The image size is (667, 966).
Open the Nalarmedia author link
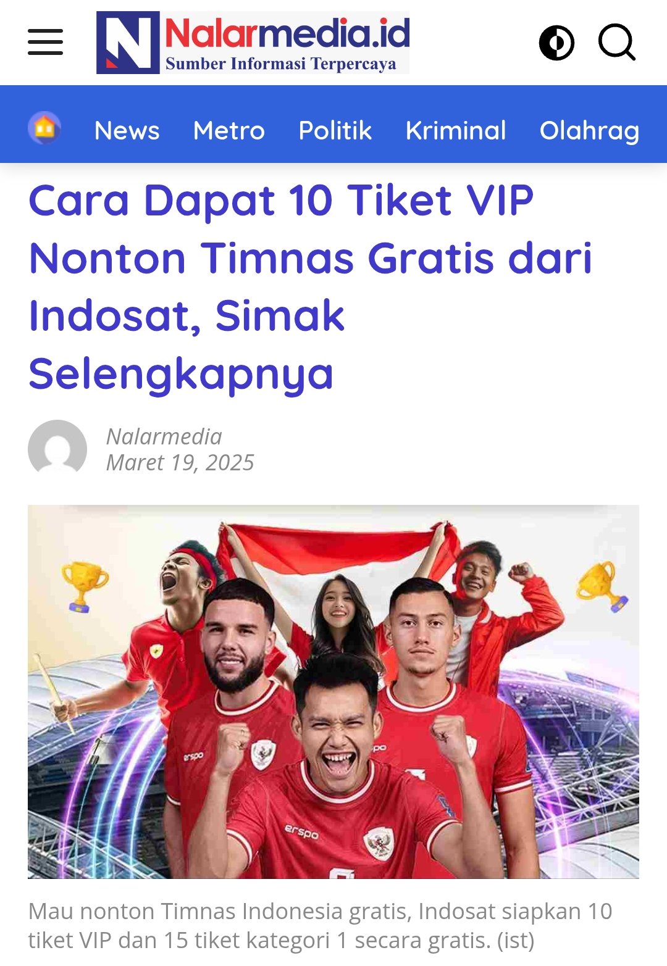(x=164, y=436)
